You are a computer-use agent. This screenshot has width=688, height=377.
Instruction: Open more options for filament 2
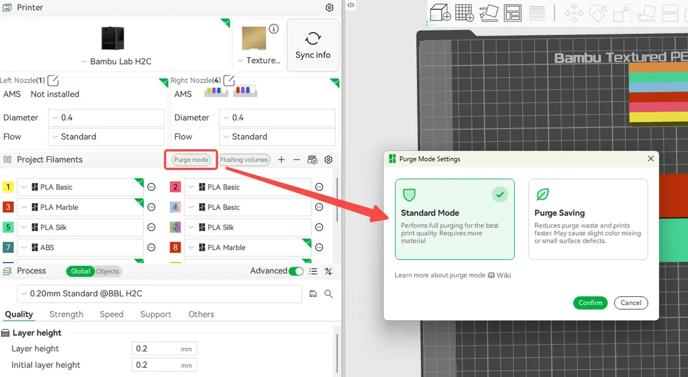click(319, 187)
